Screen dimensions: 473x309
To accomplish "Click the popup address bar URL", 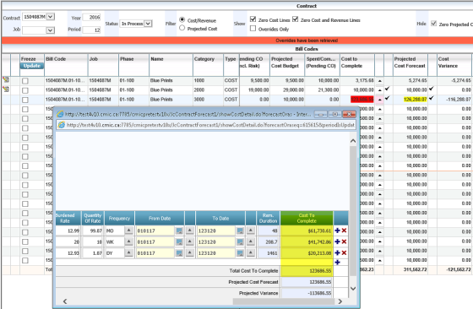I will [x=210, y=125].
